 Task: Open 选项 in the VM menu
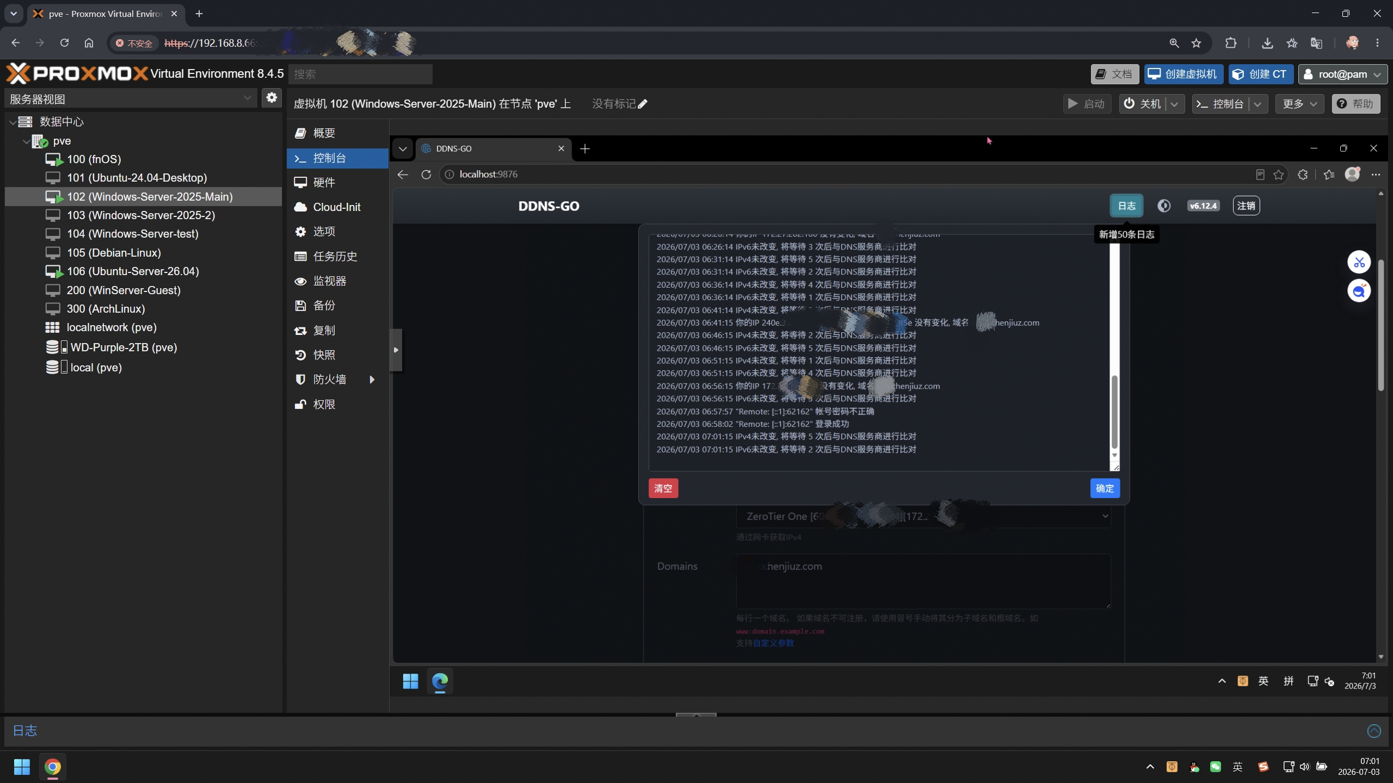pyautogui.click(x=337, y=232)
